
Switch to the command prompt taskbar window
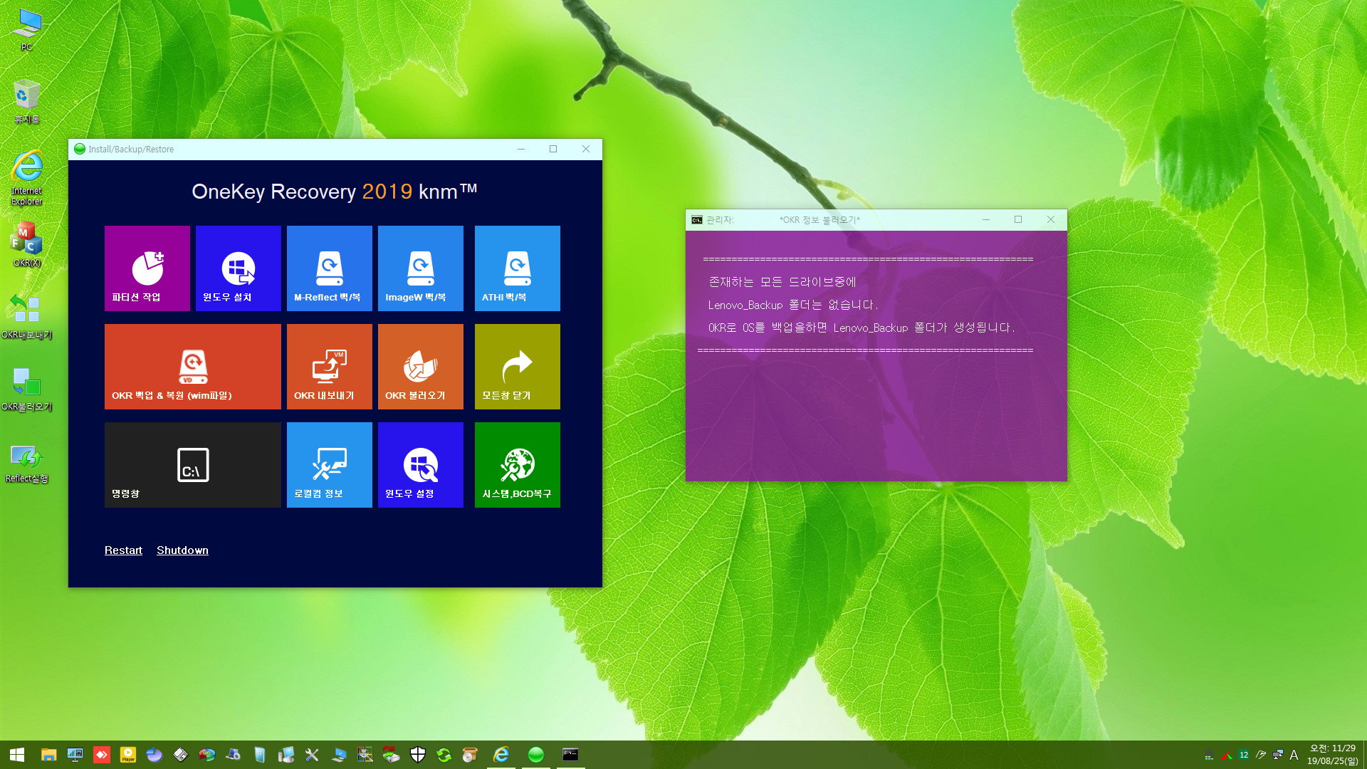tap(570, 755)
